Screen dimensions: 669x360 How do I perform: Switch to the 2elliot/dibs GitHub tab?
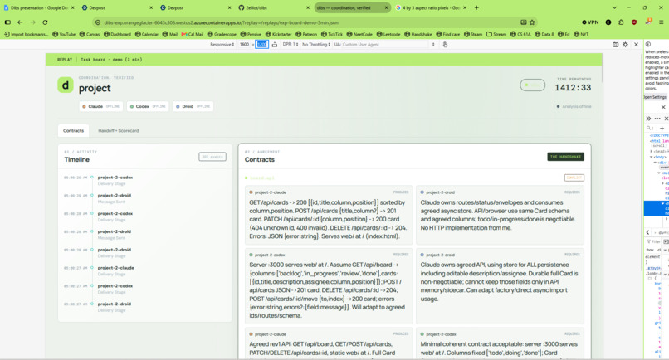pos(273,7)
